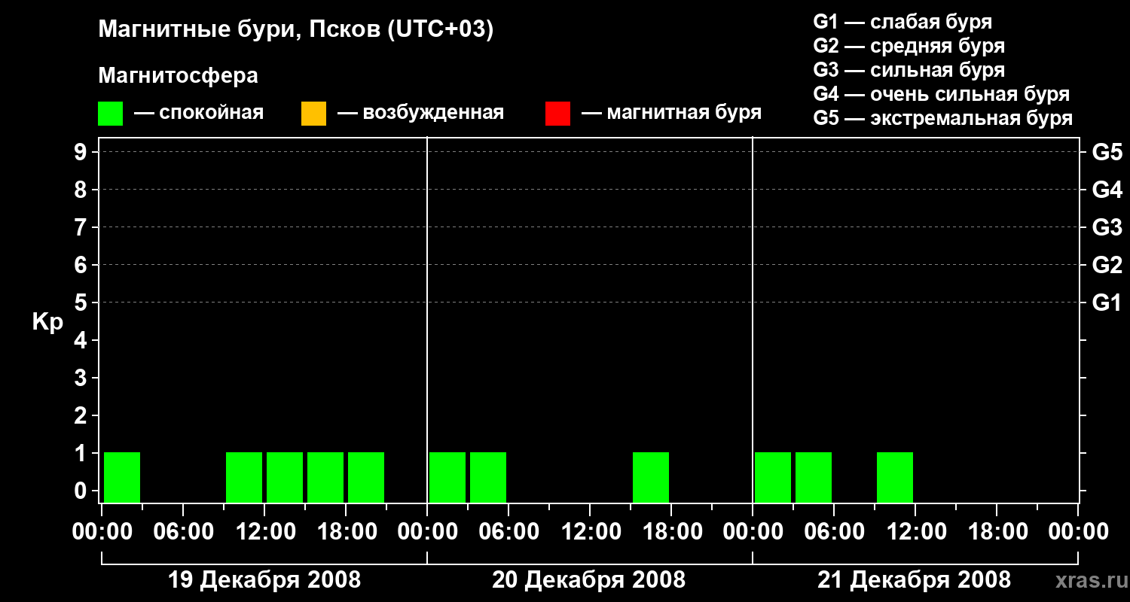Click the 'Kp' axis label
Image resolution: width=1130 pixels, height=602 pixels.
47,322
